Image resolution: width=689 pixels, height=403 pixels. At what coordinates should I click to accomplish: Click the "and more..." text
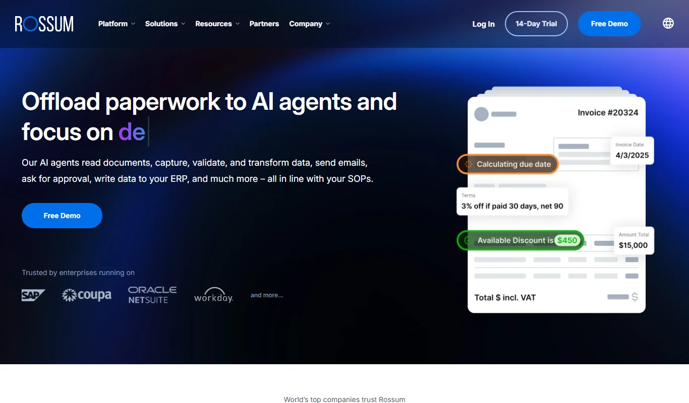point(267,295)
